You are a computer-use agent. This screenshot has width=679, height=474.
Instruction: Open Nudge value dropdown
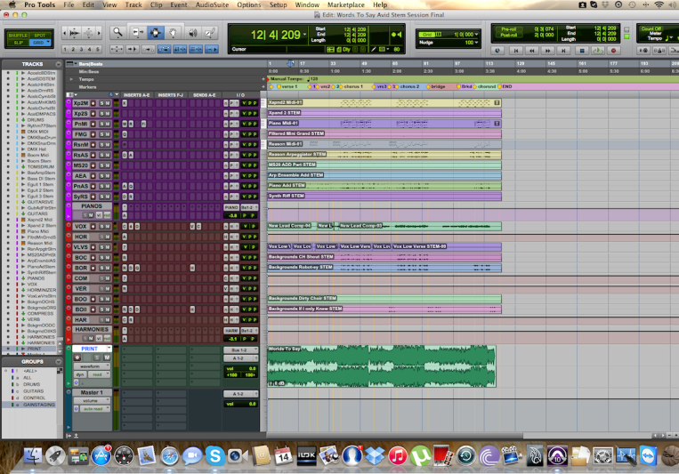point(477,43)
